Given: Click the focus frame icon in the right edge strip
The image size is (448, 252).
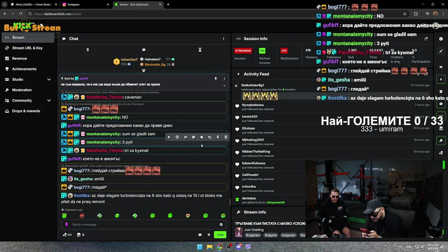Looking at the screenshot, I should [441, 67].
